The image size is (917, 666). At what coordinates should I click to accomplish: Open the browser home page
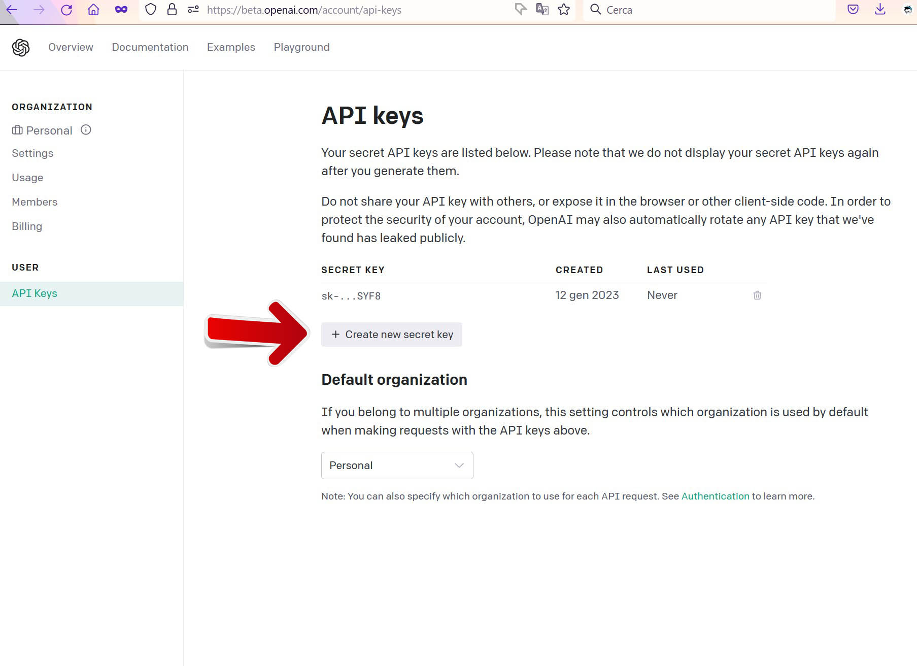point(93,10)
